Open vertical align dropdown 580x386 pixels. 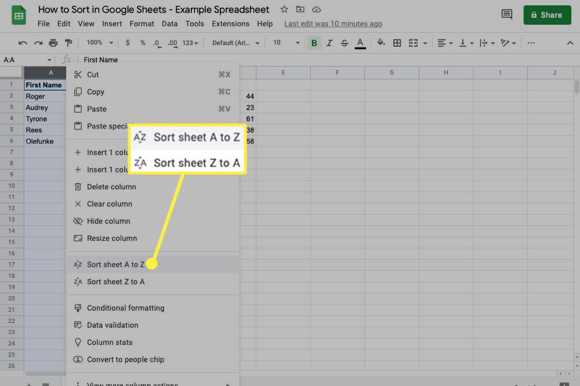pos(466,43)
